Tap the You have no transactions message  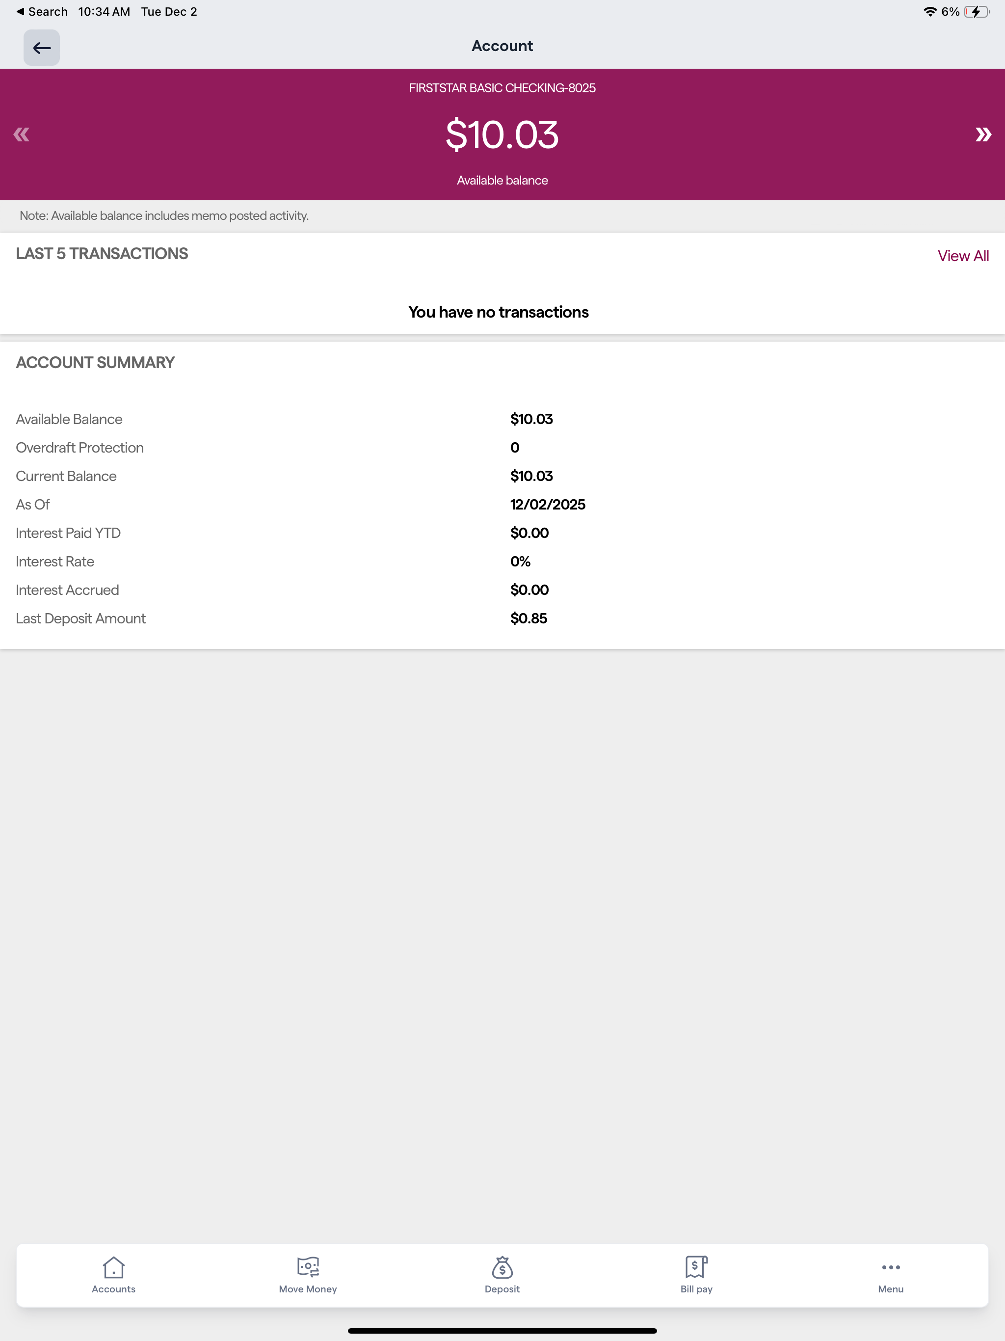498,312
